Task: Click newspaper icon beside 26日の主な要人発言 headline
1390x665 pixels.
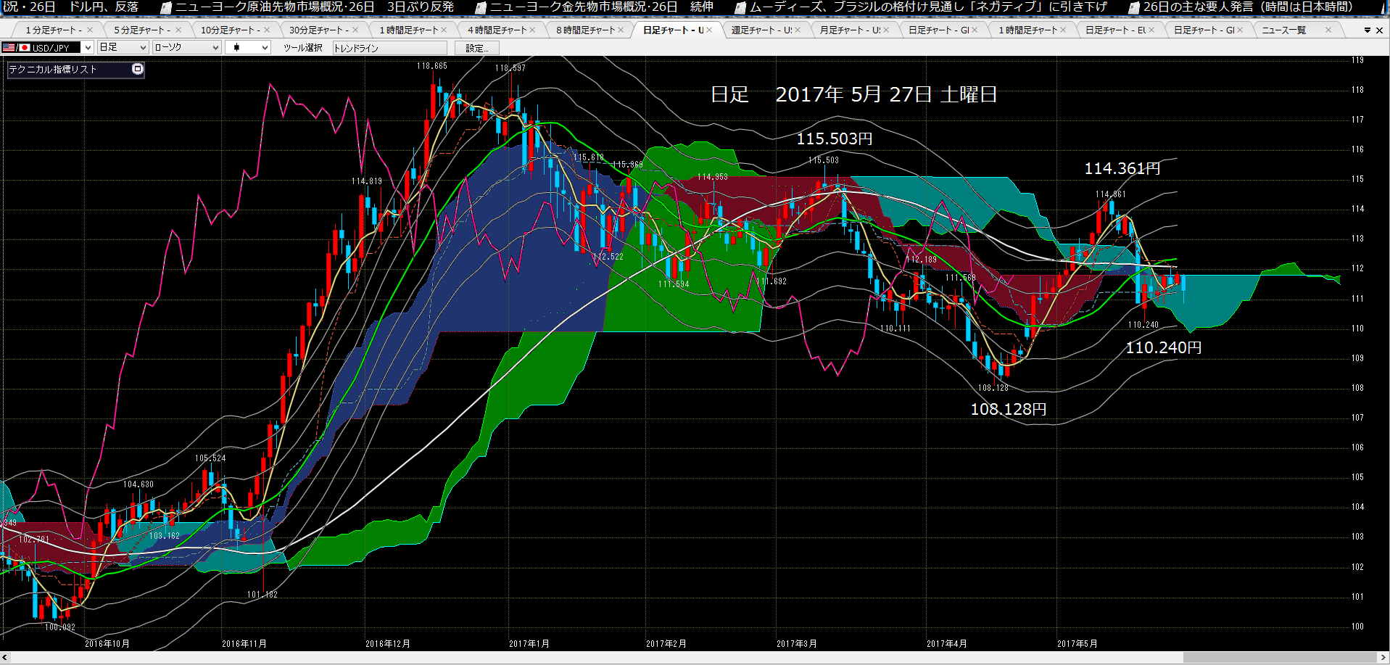Action: pyautogui.click(x=1134, y=8)
